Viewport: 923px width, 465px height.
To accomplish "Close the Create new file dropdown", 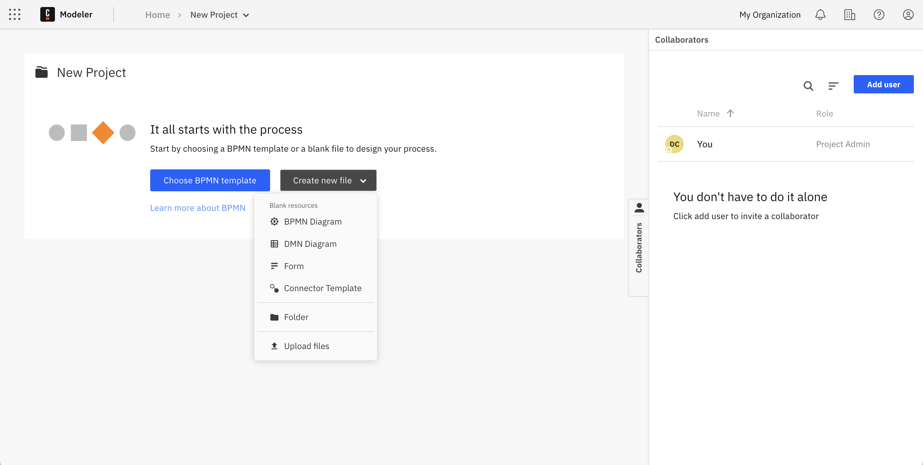I will 328,180.
